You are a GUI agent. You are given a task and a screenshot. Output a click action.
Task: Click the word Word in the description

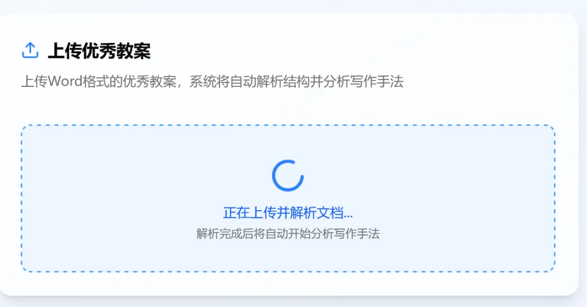pyautogui.click(x=65, y=82)
